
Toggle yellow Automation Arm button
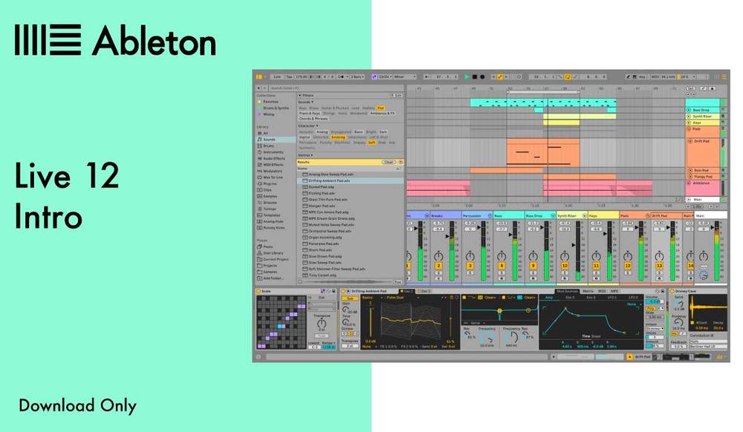[x=499, y=76]
